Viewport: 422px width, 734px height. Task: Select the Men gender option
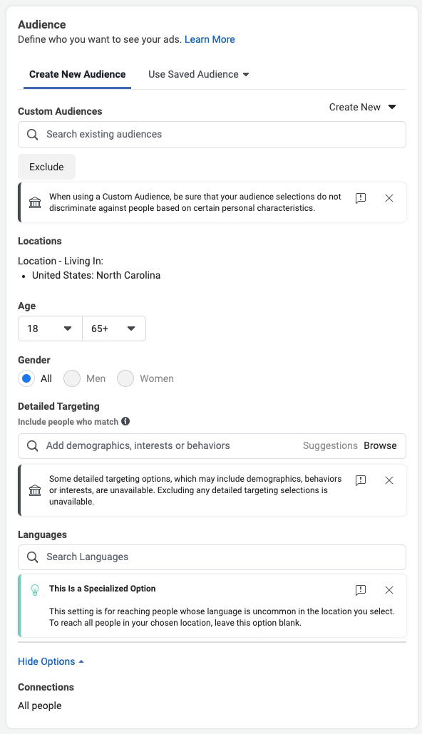(x=72, y=378)
